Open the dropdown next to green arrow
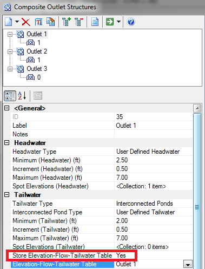 pos(118,22)
